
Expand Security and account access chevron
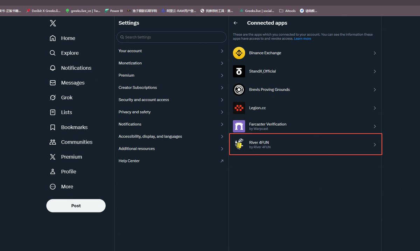[222, 100]
